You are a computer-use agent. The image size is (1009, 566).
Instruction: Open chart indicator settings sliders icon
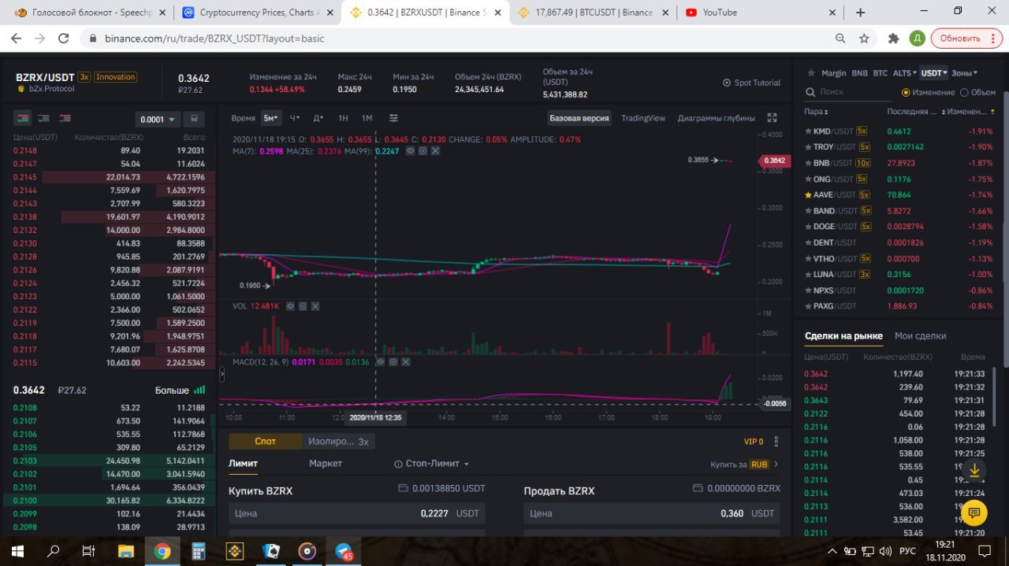(393, 118)
